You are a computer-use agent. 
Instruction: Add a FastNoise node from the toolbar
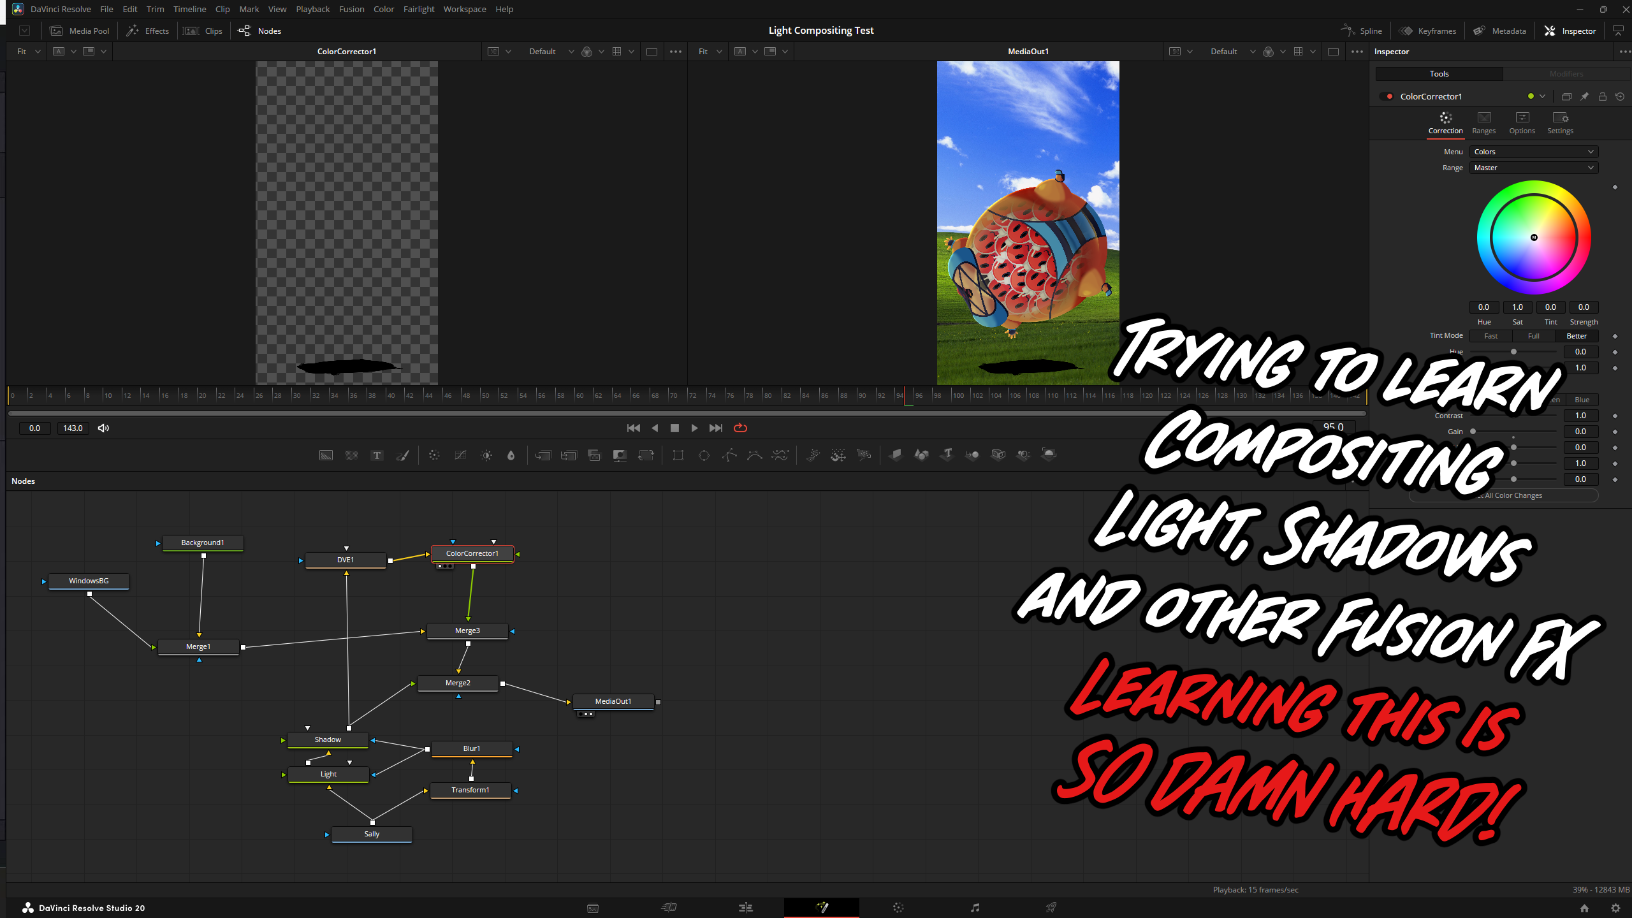351,455
